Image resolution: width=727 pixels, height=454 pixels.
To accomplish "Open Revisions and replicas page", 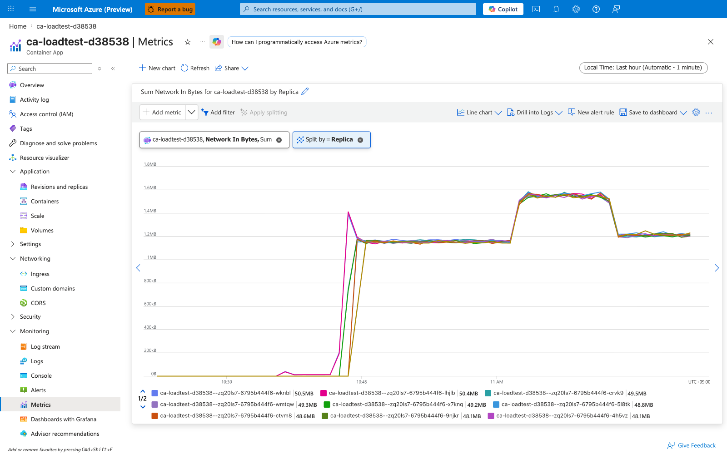I will click(x=59, y=187).
